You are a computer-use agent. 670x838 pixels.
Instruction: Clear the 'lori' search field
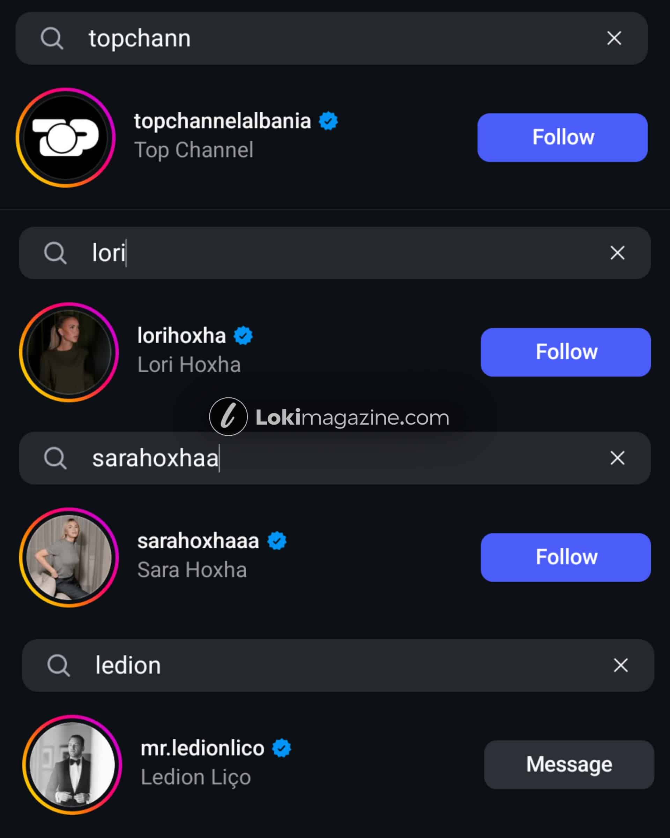point(617,253)
